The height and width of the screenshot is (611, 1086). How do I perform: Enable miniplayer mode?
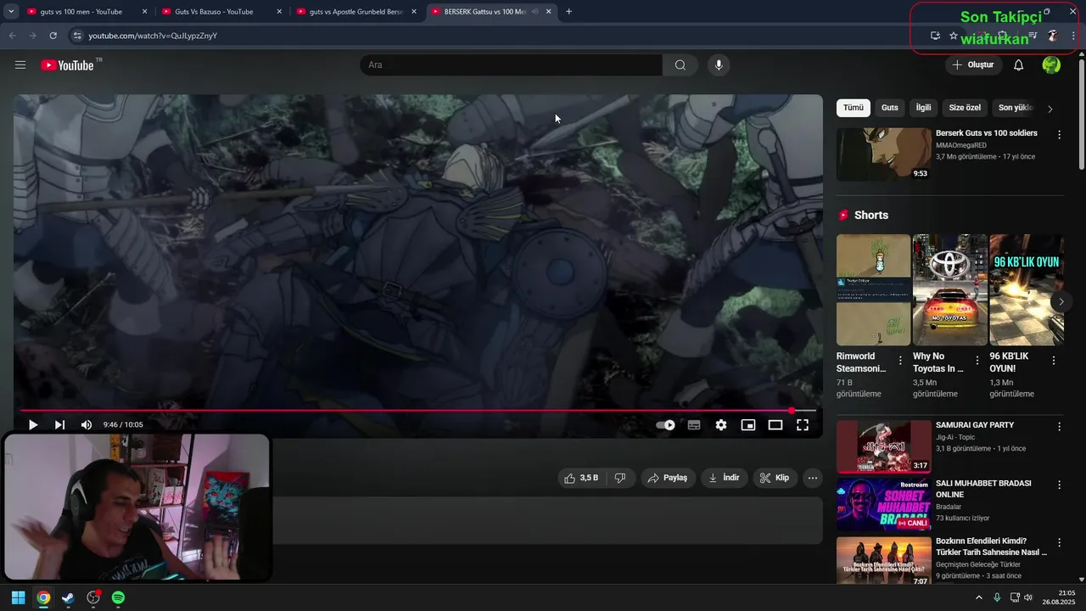(748, 425)
